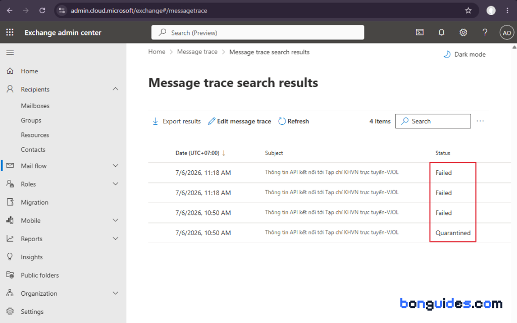Expand the Mobile section chevron

116,220
